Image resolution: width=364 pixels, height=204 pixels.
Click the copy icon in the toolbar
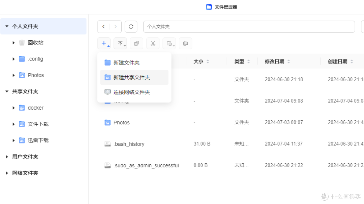136,43
